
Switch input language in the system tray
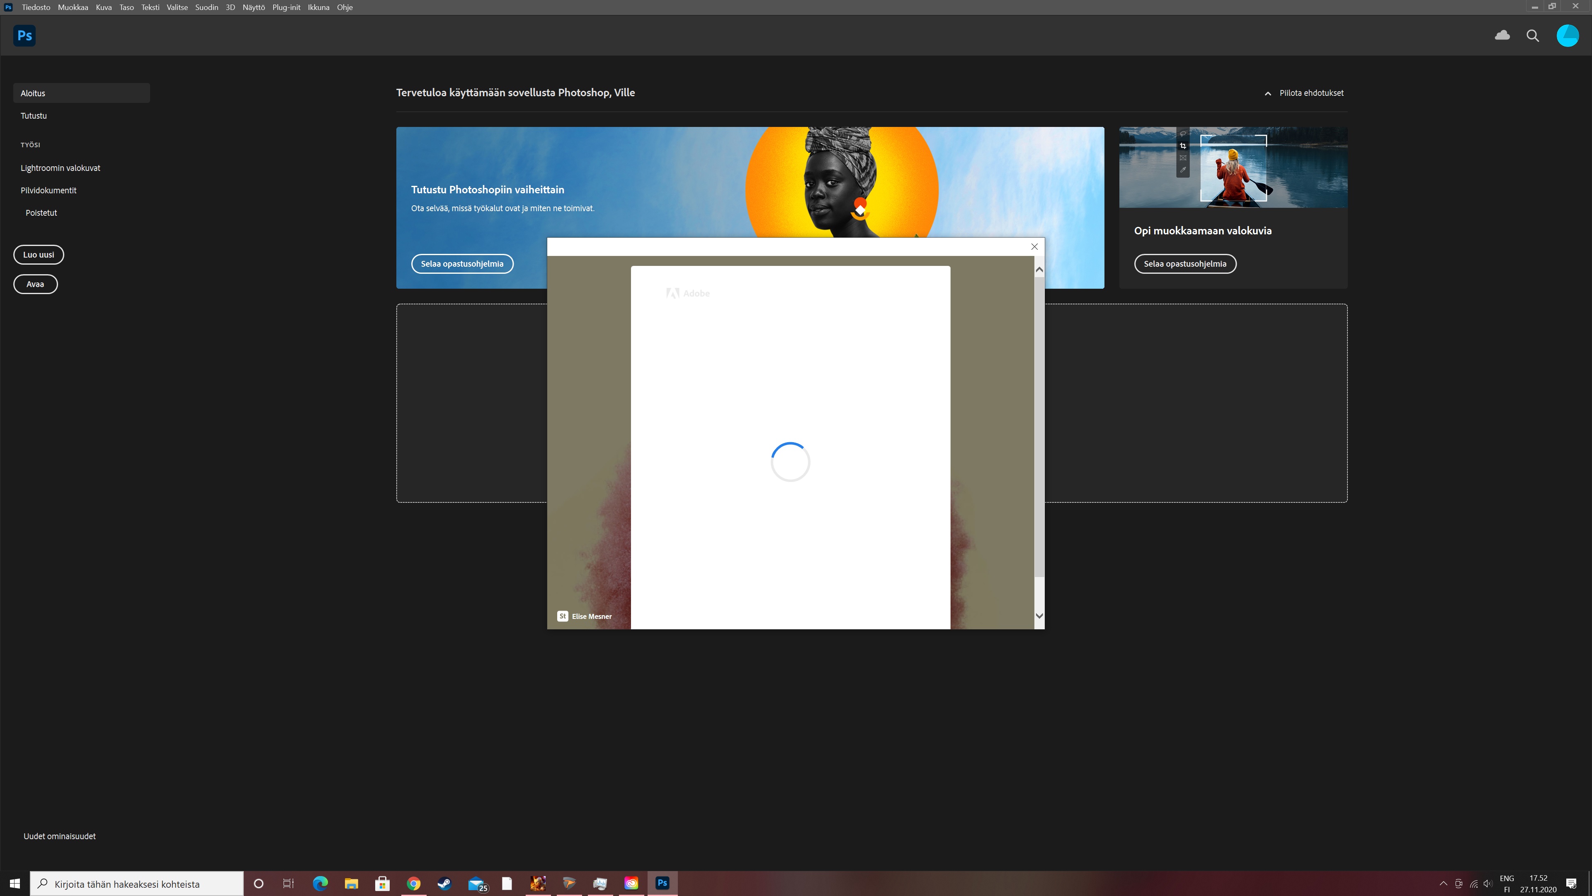[1507, 883]
